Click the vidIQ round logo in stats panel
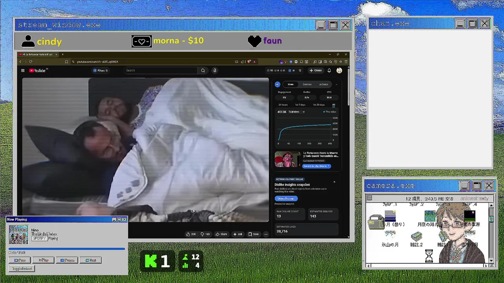 [278, 85]
